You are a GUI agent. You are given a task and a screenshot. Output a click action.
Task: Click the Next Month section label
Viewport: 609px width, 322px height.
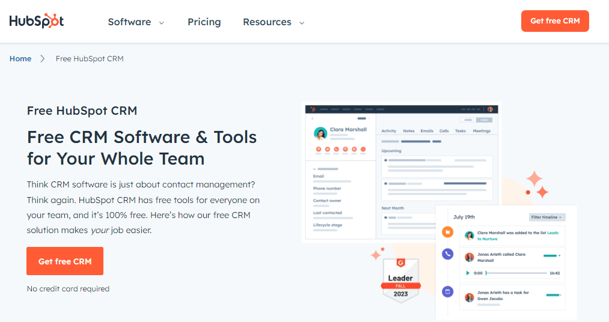pyautogui.click(x=393, y=208)
